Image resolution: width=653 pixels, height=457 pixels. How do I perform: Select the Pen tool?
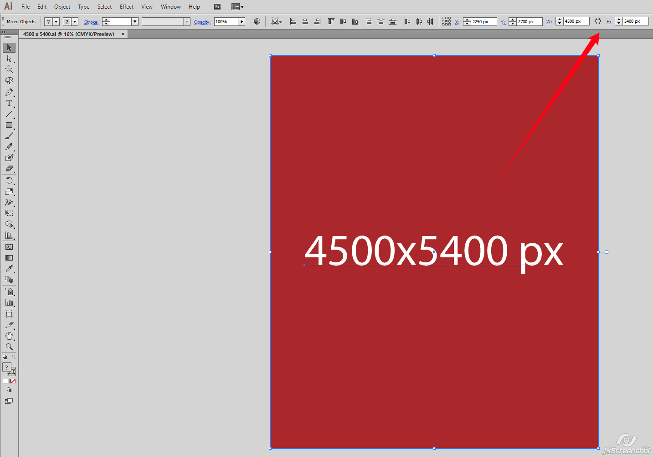tap(9, 92)
